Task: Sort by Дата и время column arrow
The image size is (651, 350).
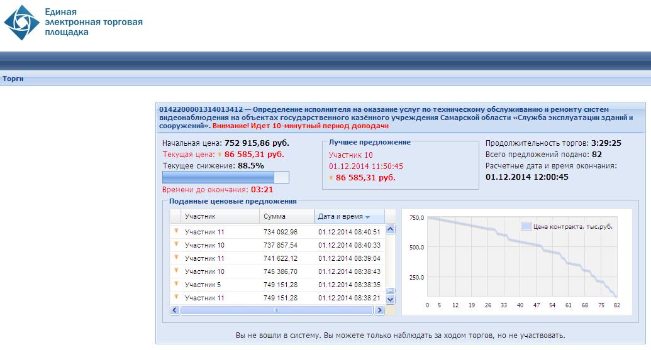Action: tap(367, 217)
